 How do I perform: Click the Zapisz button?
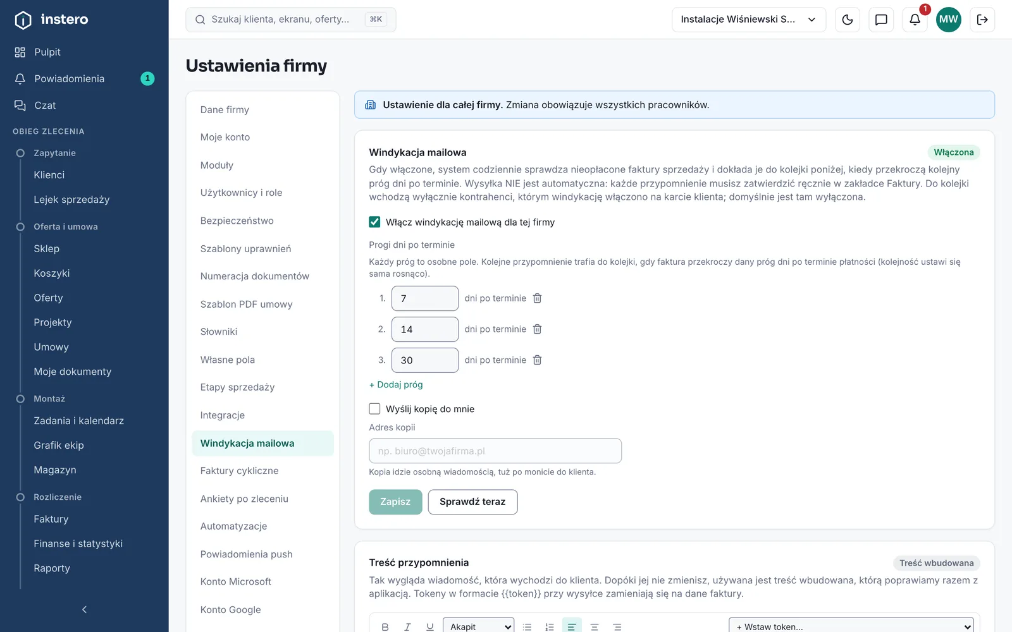395,502
